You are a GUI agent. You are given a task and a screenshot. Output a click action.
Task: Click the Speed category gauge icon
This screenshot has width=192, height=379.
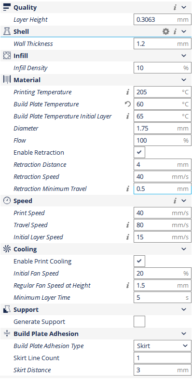(x=7, y=201)
